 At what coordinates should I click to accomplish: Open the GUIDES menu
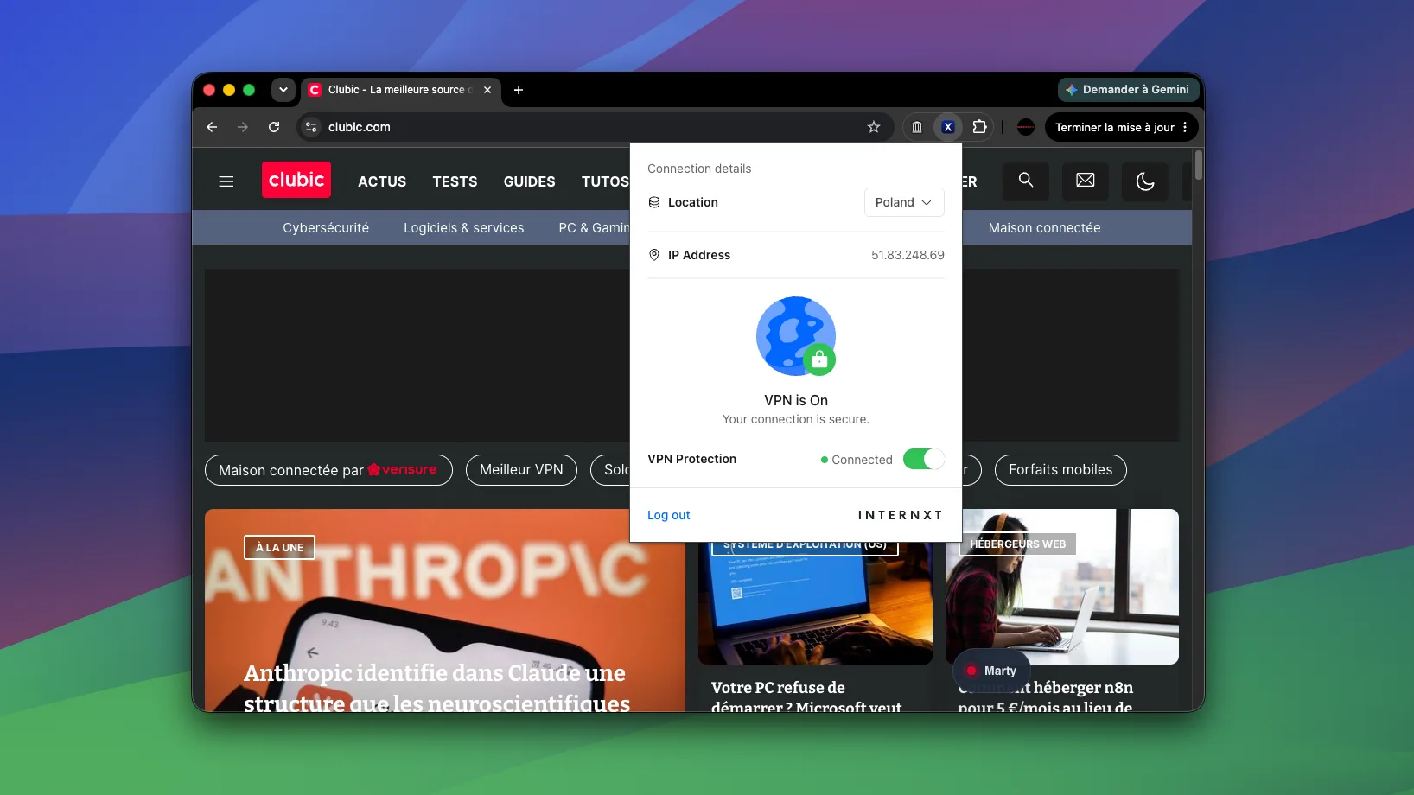(x=530, y=181)
